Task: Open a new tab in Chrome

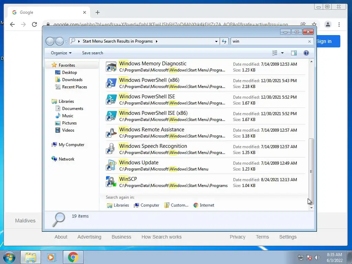Action: click(97, 12)
